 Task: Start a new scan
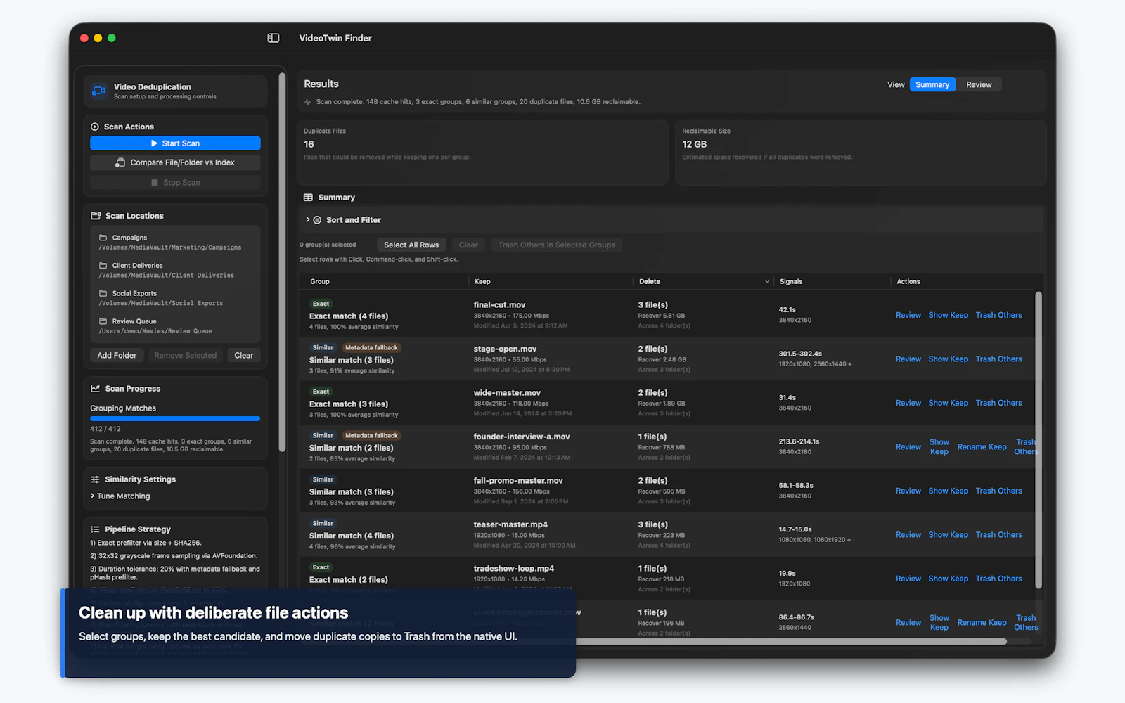tap(175, 143)
